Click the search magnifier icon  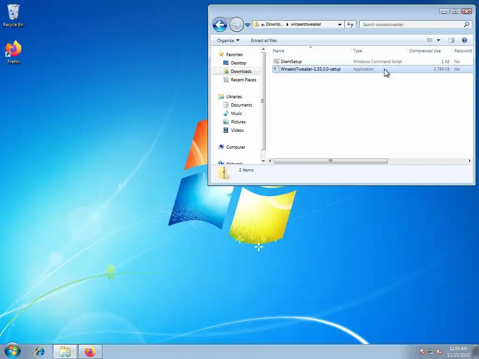click(x=466, y=24)
